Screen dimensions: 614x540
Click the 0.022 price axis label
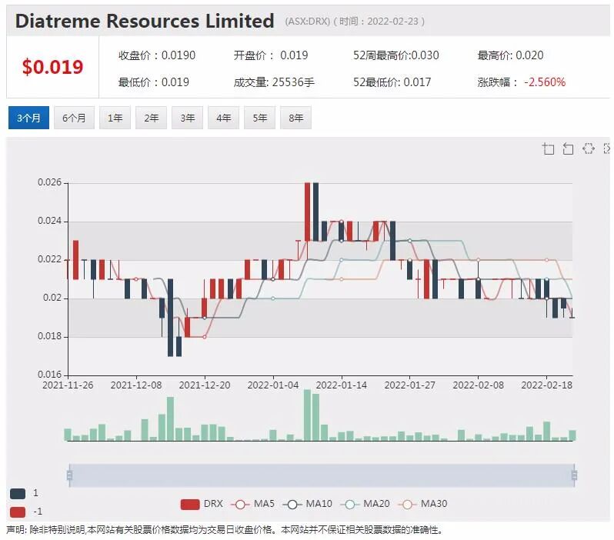coord(50,259)
